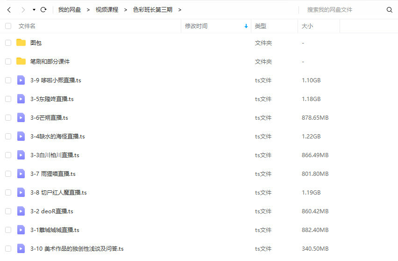Expand chevron after 色彩班长第三期 breadcrumb
The image size is (398, 261).
(x=180, y=10)
